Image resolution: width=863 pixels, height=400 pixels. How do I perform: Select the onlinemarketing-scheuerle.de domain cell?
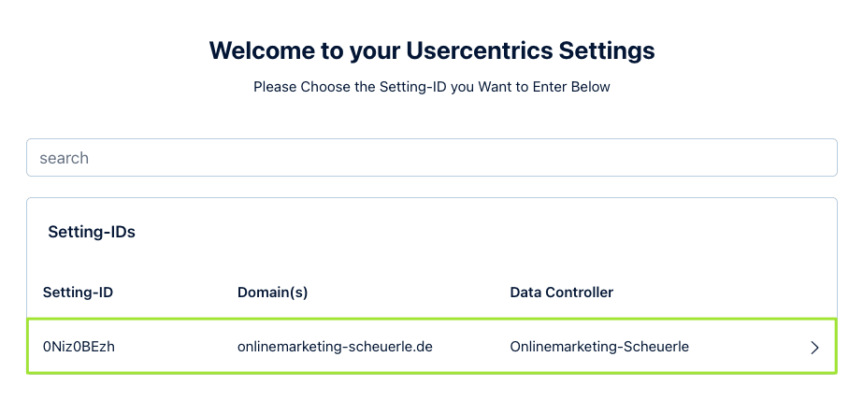tap(335, 347)
